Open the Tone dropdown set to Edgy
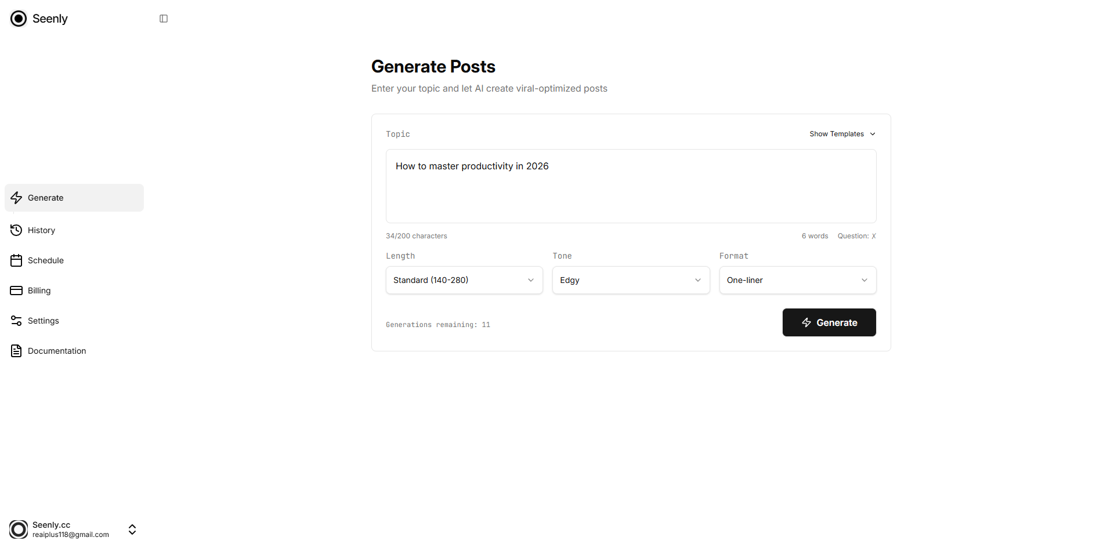Viewport: 1114px width, 548px height. point(631,280)
